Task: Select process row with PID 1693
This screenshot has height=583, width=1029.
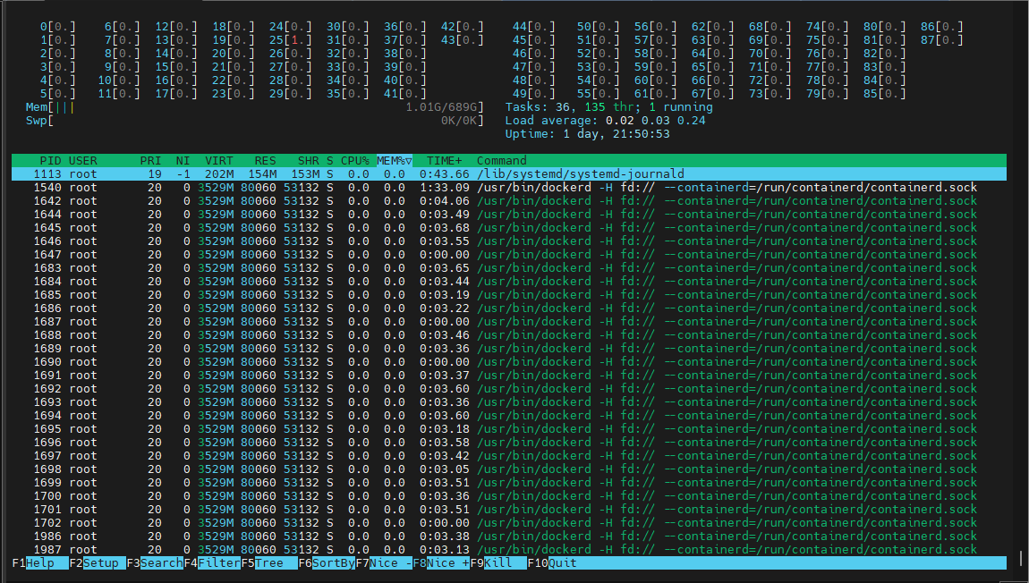Action: pyautogui.click(x=508, y=402)
